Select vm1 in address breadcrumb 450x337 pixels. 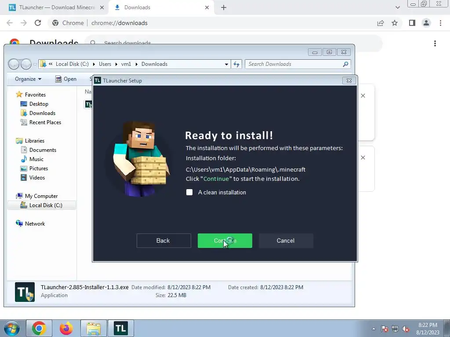click(126, 64)
